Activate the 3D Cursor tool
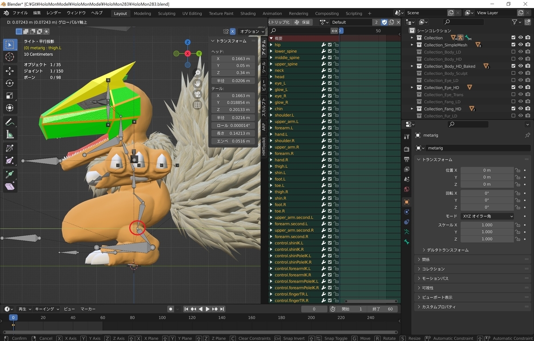The width and height of the screenshot is (534, 341). [x=10, y=57]
